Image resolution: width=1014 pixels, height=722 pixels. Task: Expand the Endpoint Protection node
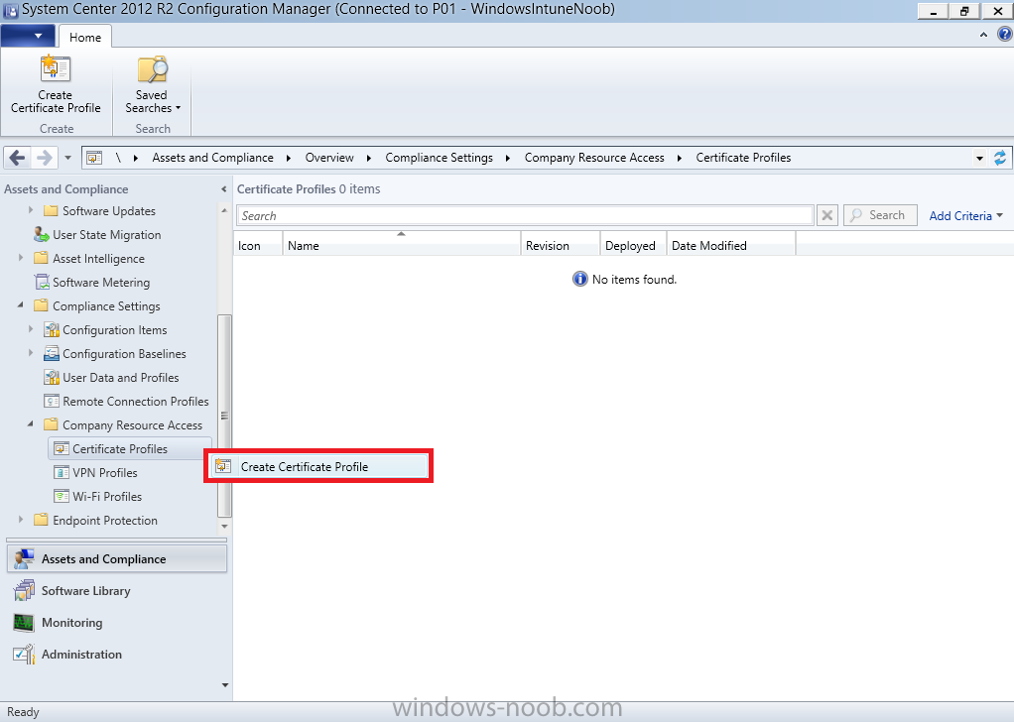pos(21,519)
